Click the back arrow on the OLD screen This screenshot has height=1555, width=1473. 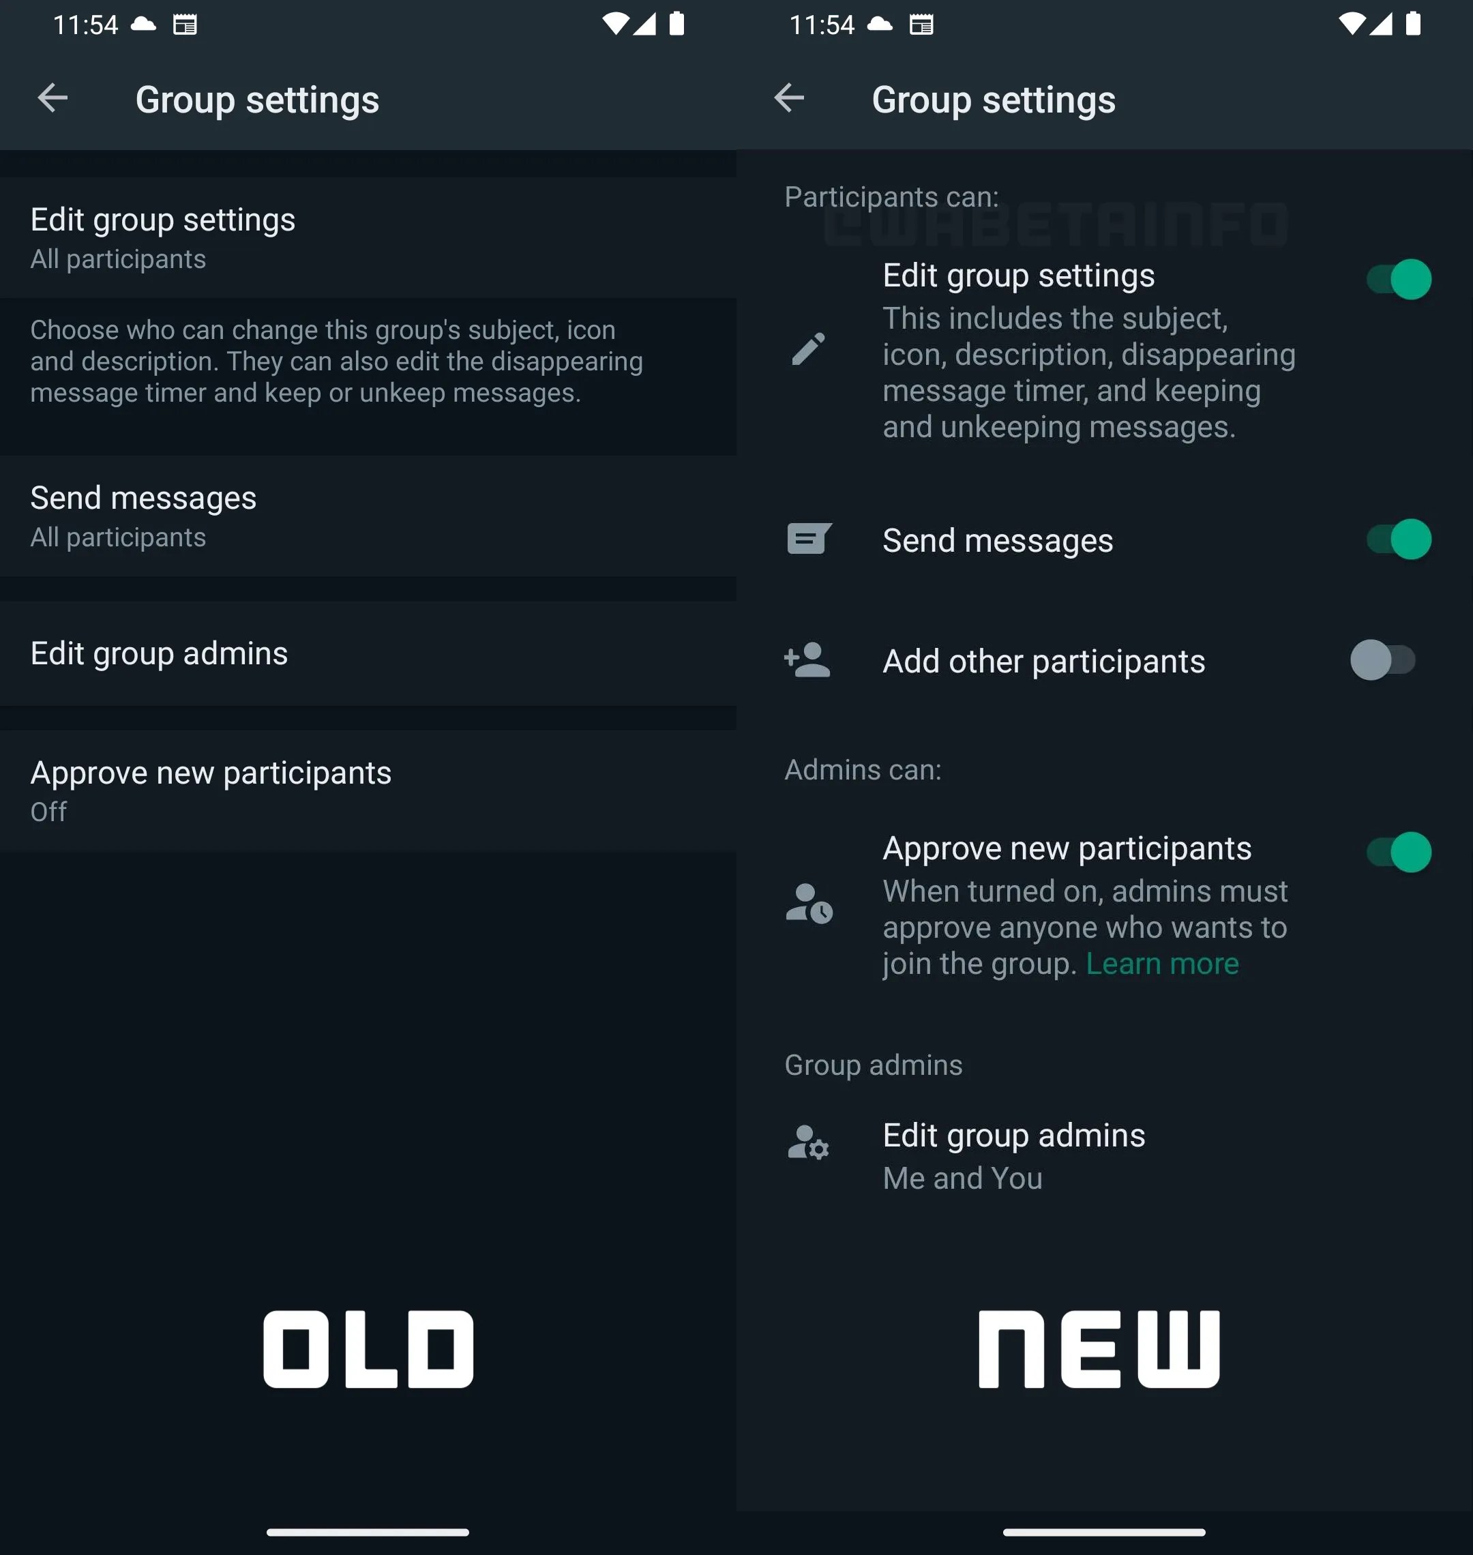pyautogui.click(x=53, y=99)
